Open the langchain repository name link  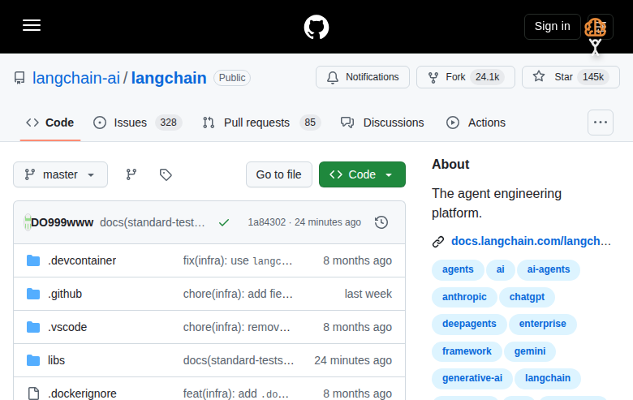[x=169, y=78]
